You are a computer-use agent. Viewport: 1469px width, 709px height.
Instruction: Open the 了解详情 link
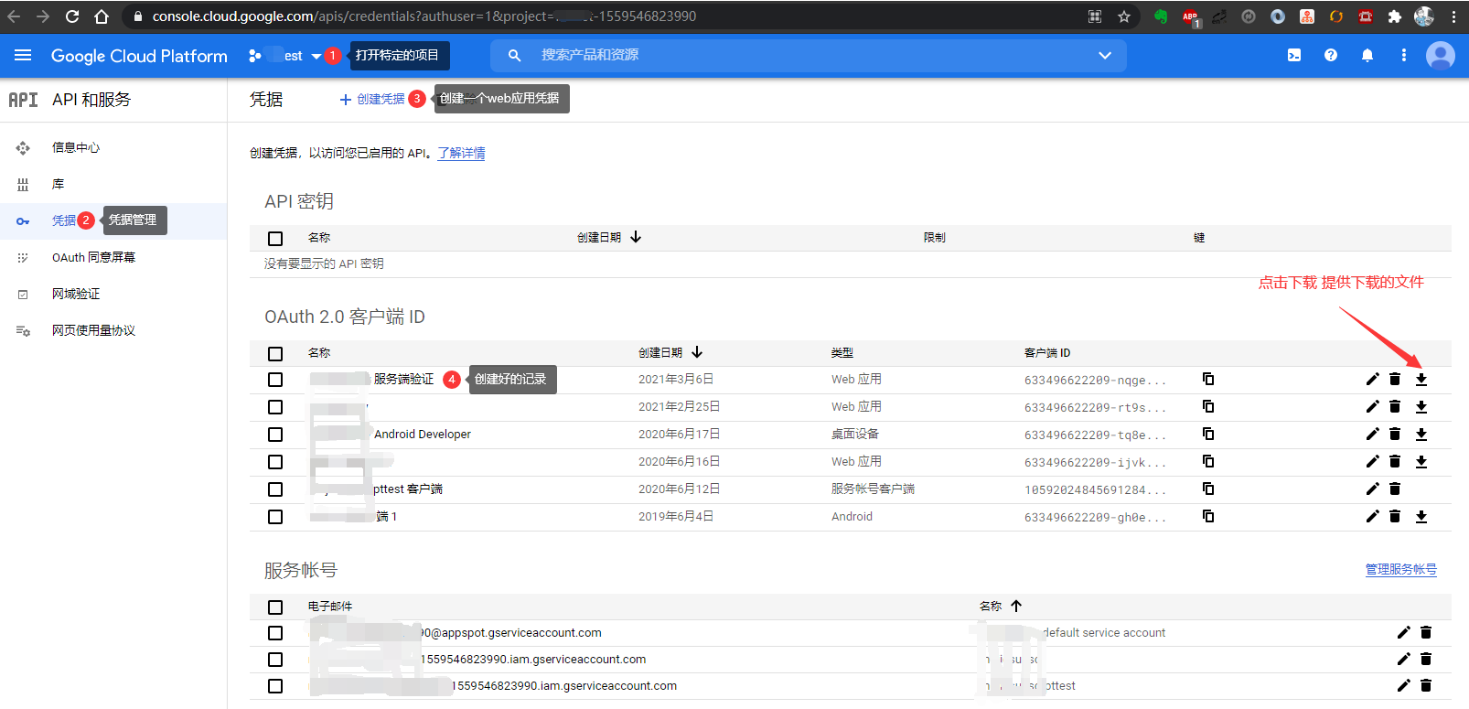461,154
